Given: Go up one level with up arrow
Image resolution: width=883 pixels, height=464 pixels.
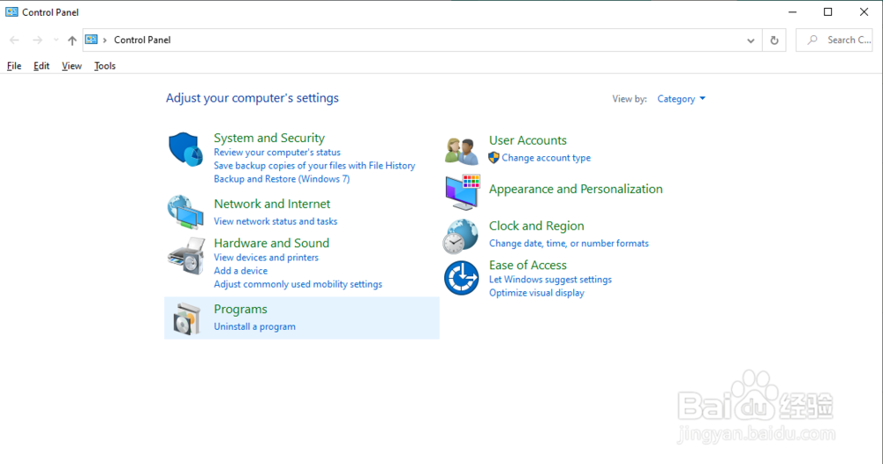Looking at the screenshot, I should [72, 40].
